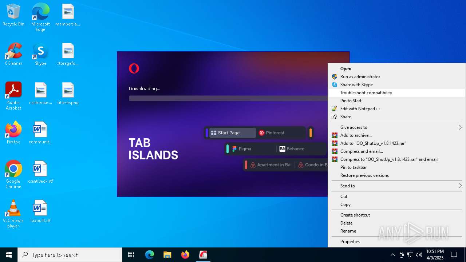Choose Pin to Start
Screen dimensions: 466x262
click(x=397, y=101)
